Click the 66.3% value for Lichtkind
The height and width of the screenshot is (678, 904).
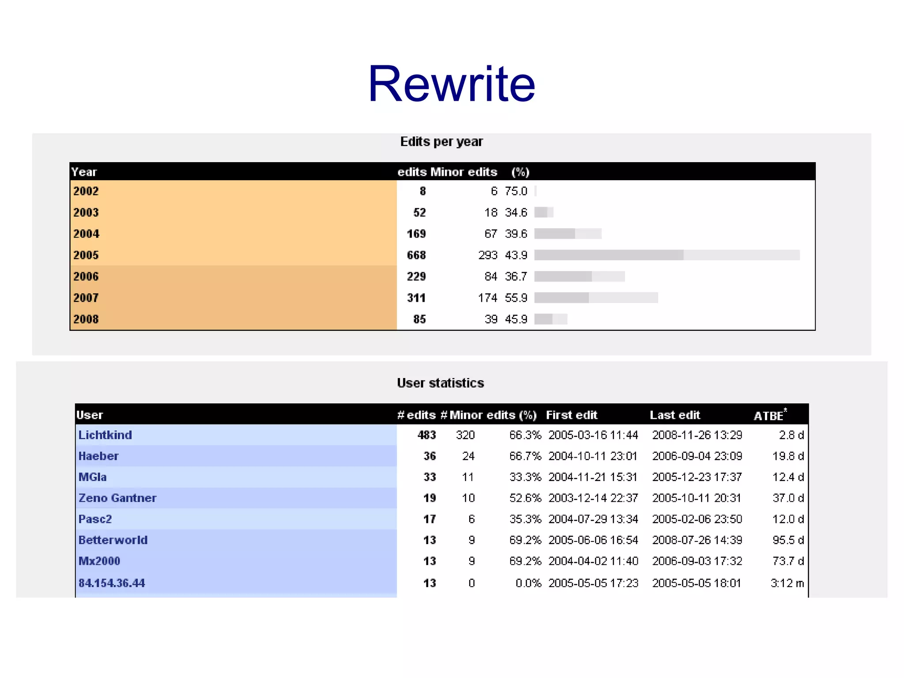525,435
